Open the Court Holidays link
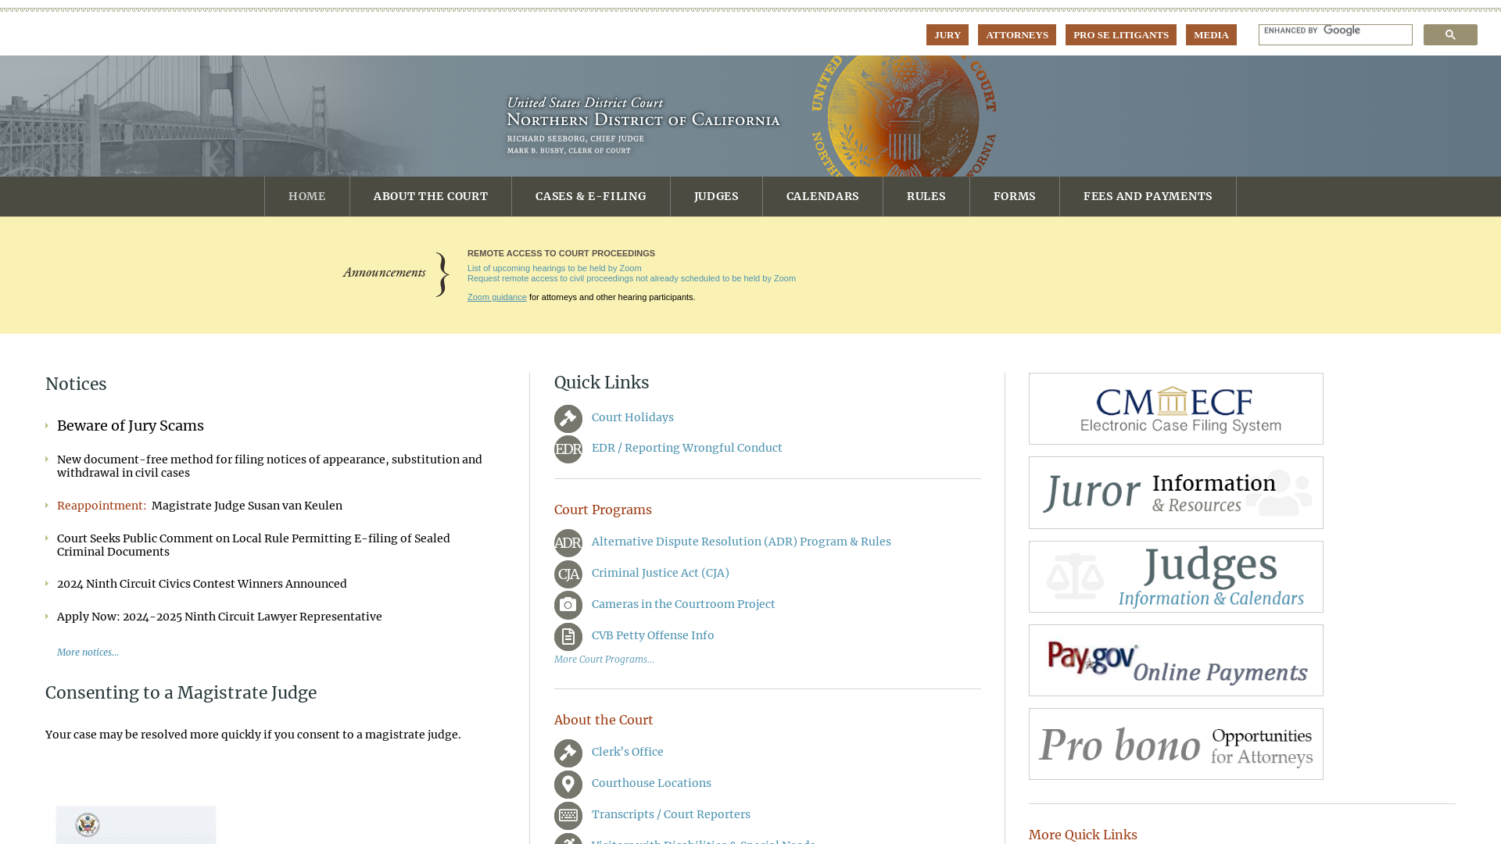 point(632,417)
